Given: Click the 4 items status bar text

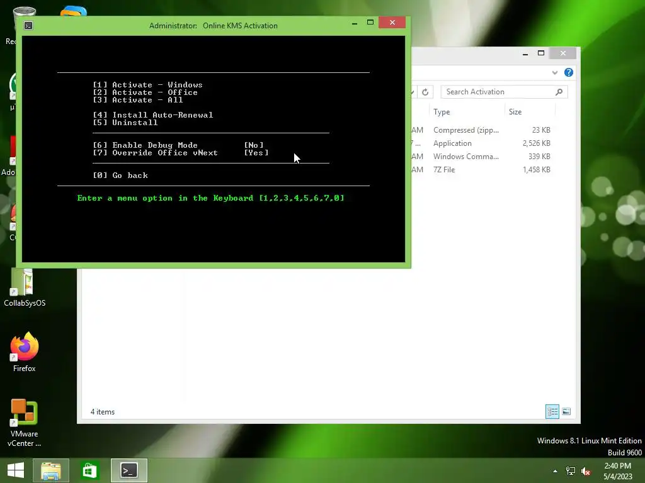Looking at the screenshot, I should 103,412.
